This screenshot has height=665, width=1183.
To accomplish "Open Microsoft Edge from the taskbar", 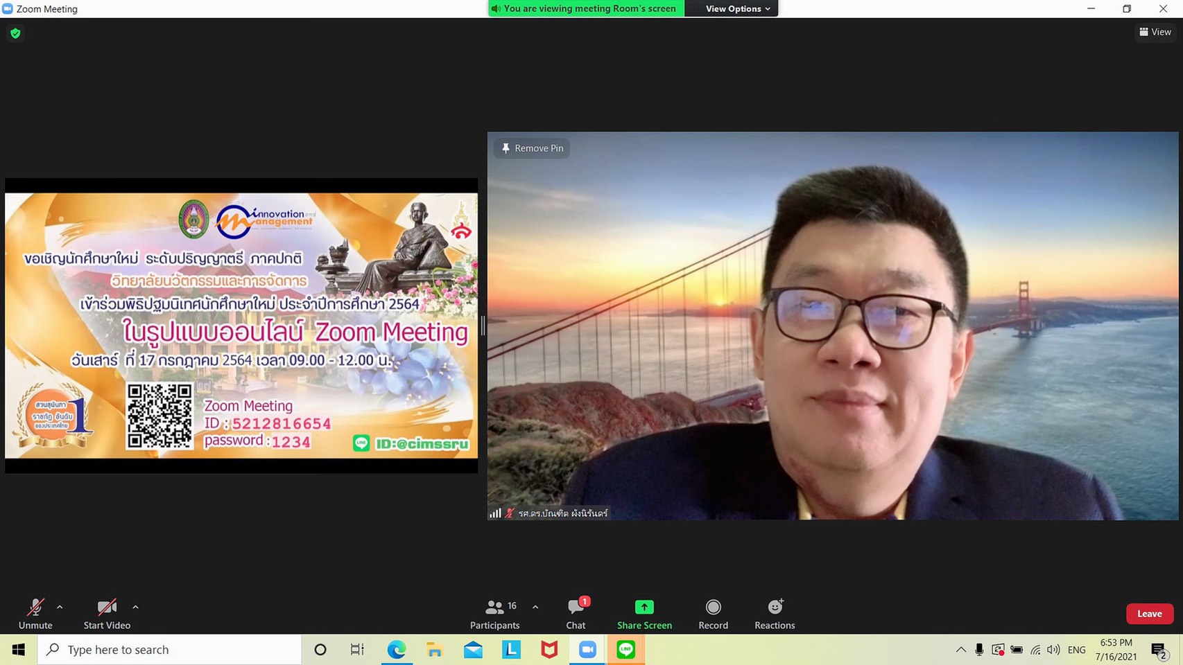I will [396, 650].
